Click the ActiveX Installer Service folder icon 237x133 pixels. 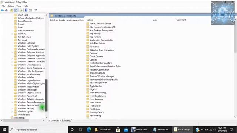pyautogui.click(x=88, y=24)
